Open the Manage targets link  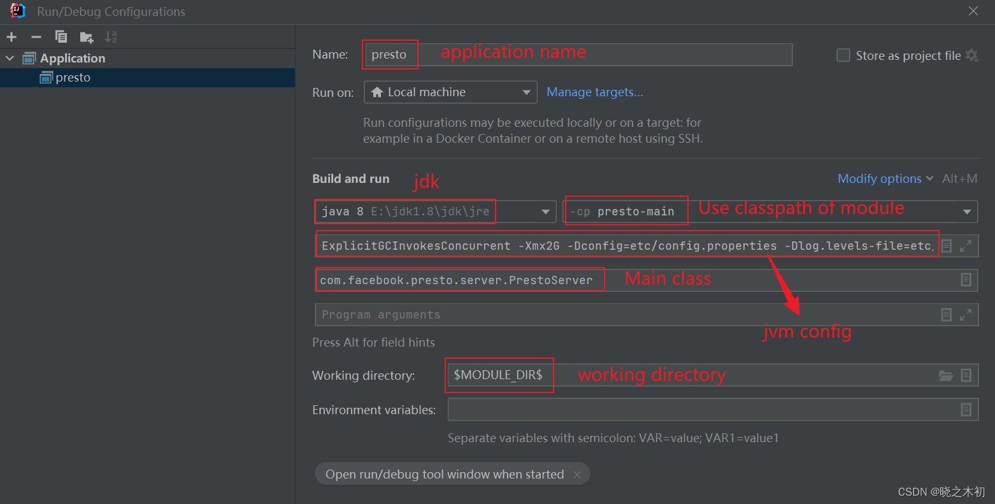click(595, 92)
